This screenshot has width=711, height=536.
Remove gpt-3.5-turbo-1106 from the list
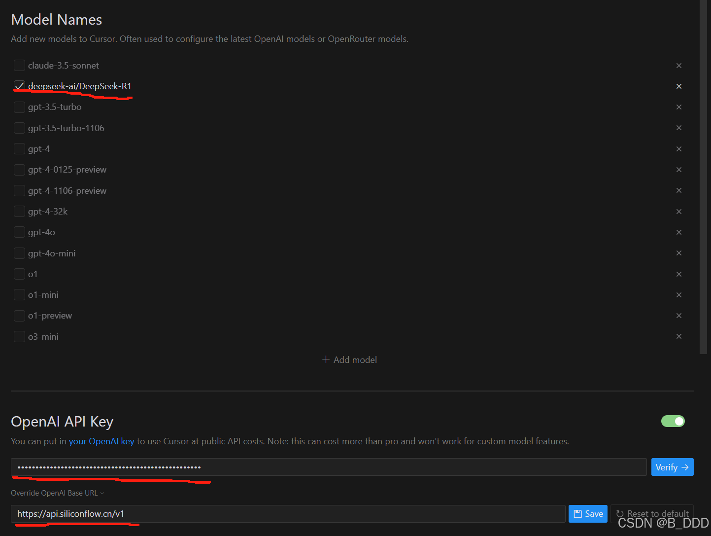(679, 128)
